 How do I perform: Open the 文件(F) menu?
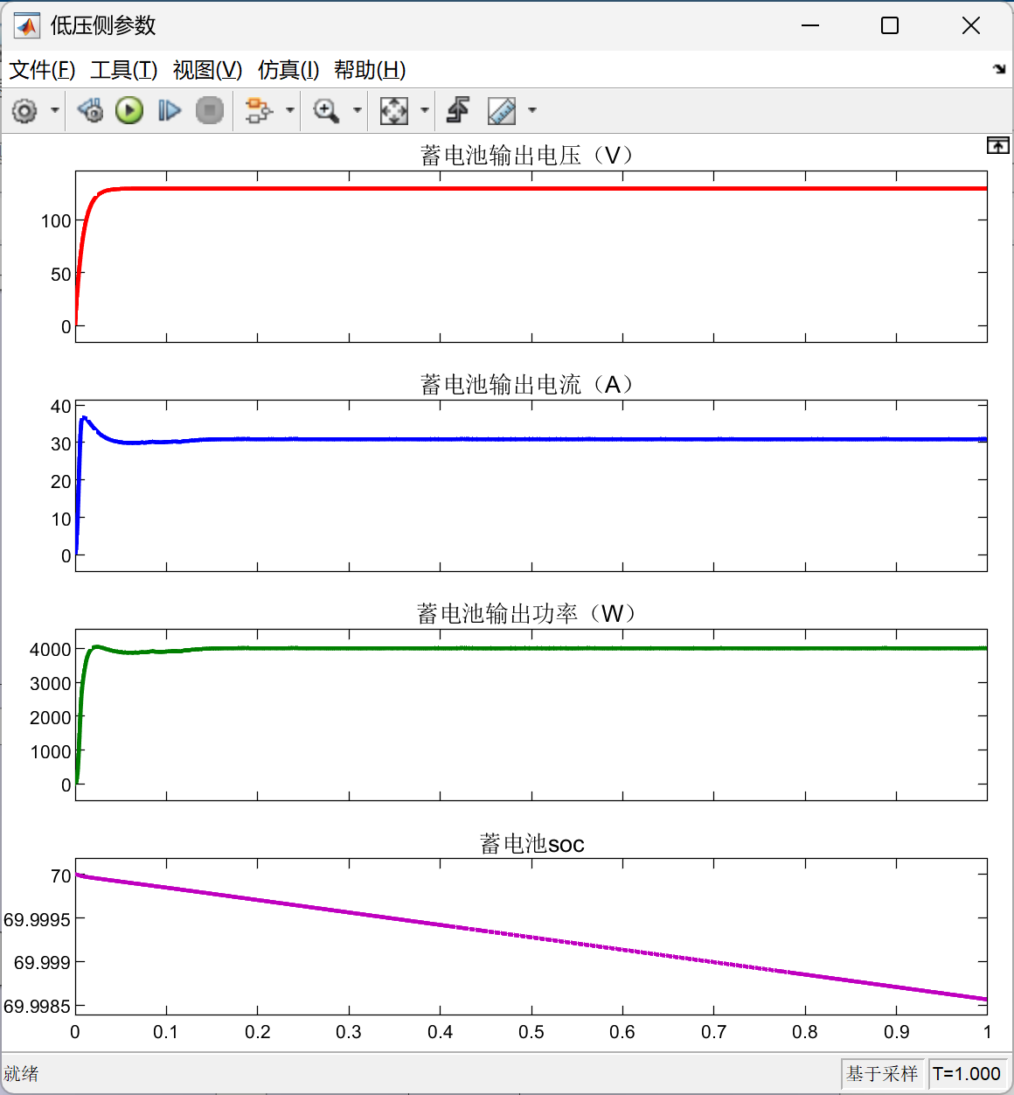[42, 70]
